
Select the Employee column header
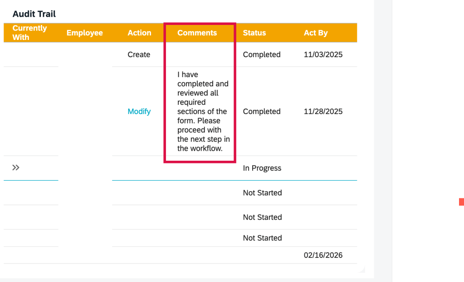(x=84, y=33)
